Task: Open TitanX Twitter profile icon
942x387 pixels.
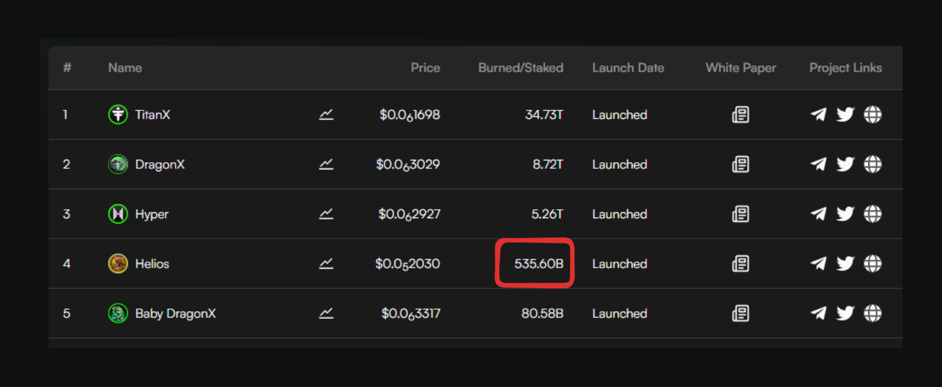Action: coord(845,115)
